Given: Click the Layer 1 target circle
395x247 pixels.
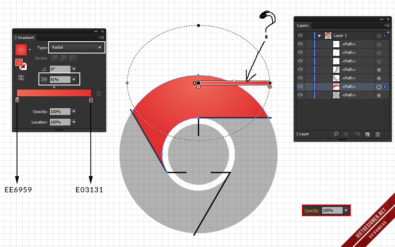Looking at the screenshot, I should 379,36.
